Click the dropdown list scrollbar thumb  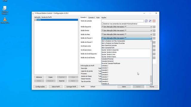(x=151, y=79)
